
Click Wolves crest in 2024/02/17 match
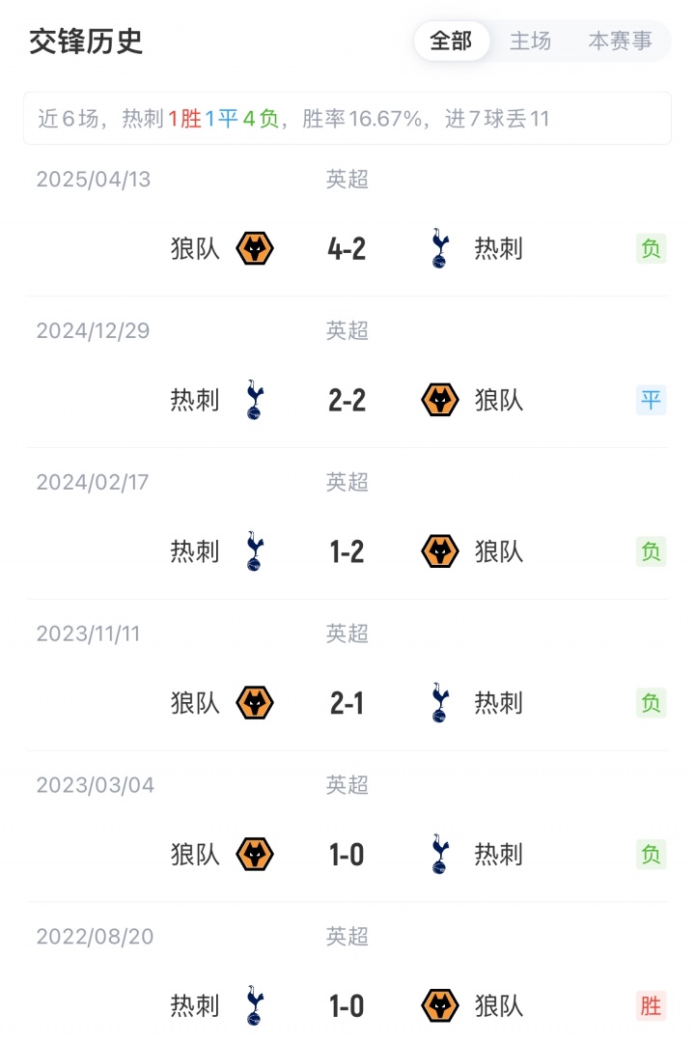coord(440,551)
